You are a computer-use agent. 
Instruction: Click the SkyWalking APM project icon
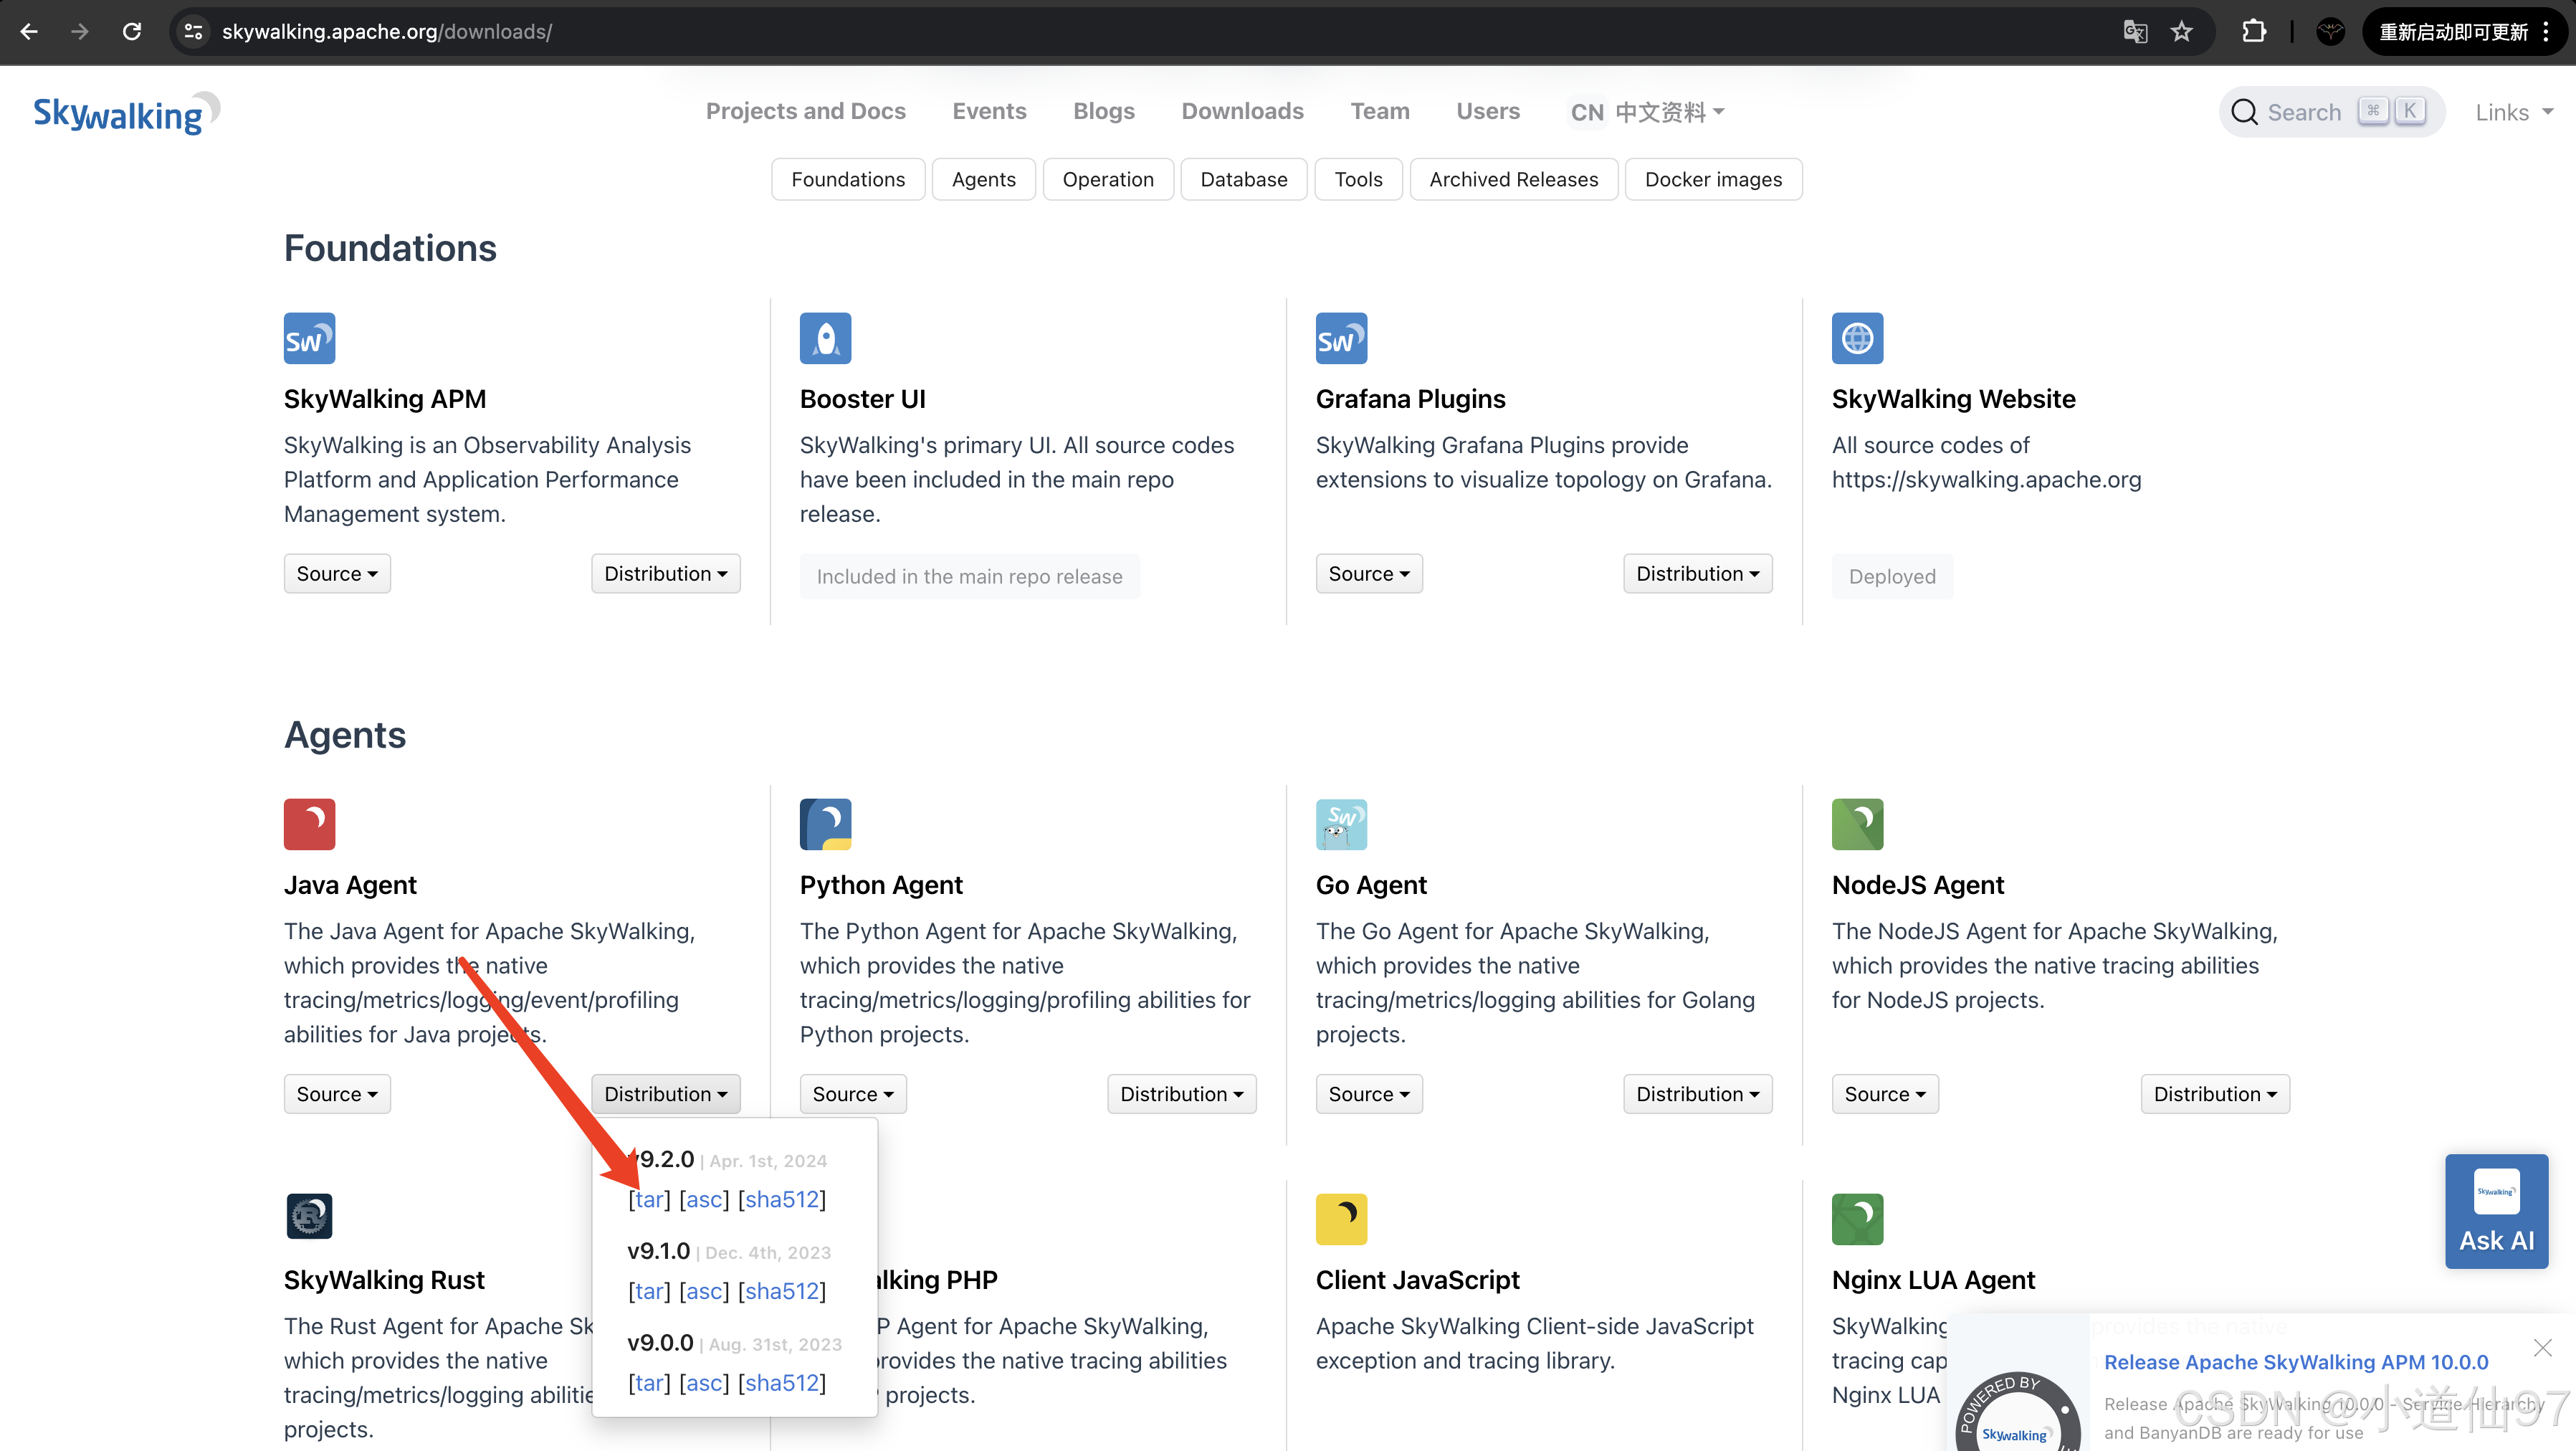pos(309,338)
